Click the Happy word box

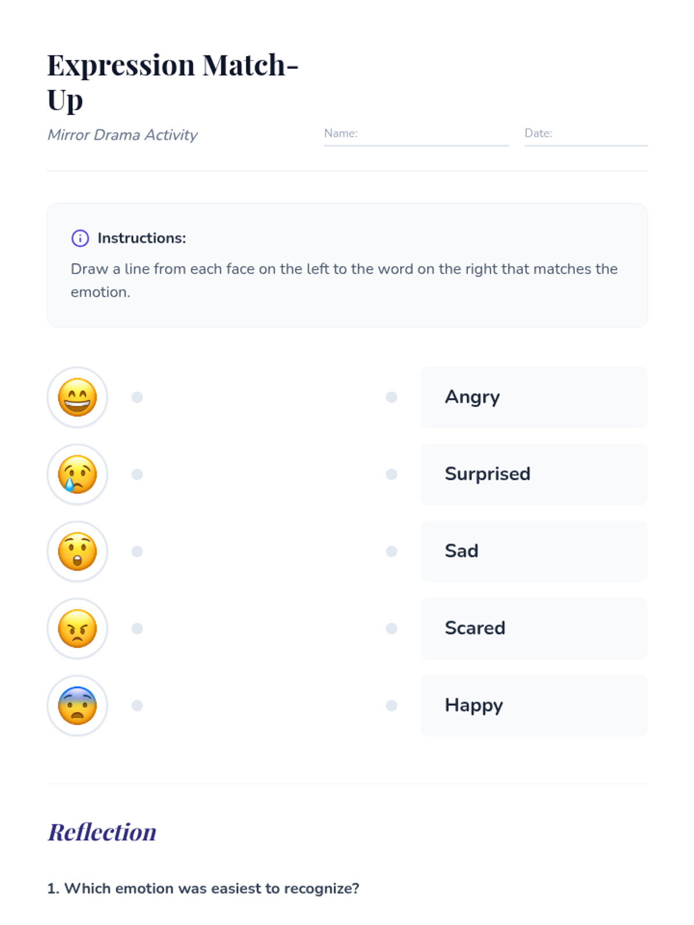click(x=533, y=705)
